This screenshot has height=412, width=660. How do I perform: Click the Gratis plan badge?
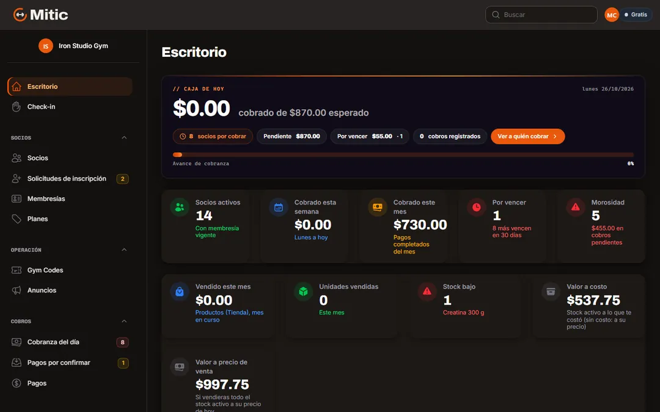click(x=636, y=15)
